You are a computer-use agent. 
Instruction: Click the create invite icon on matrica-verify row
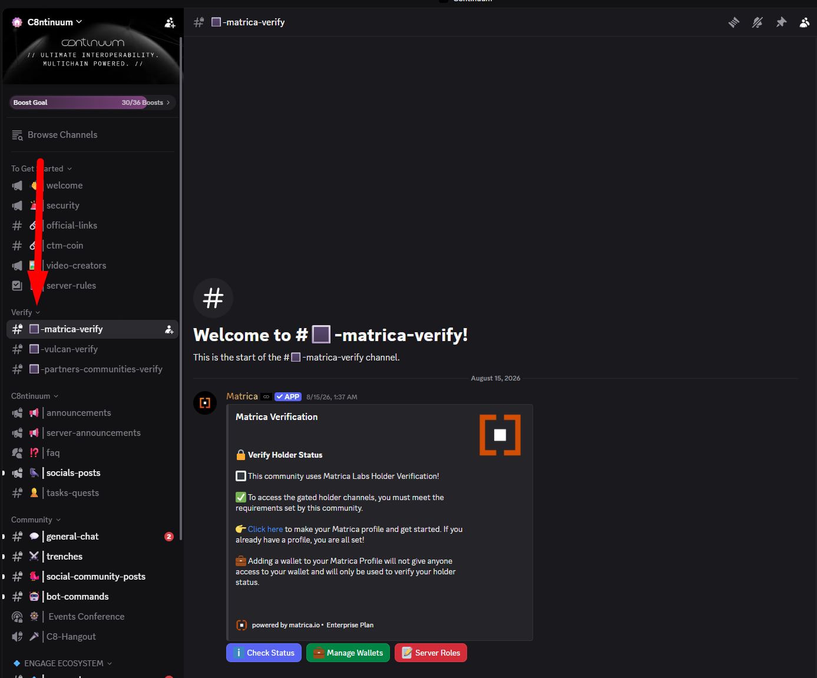(x=169, y=329)
